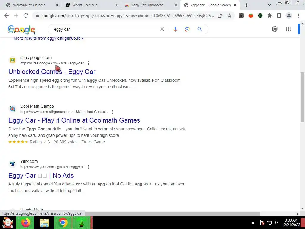Image resolution: width=305 pixels, height=229 pixels.
Task: Open the Christmas tree taskbar app
Action: point(81,222)
